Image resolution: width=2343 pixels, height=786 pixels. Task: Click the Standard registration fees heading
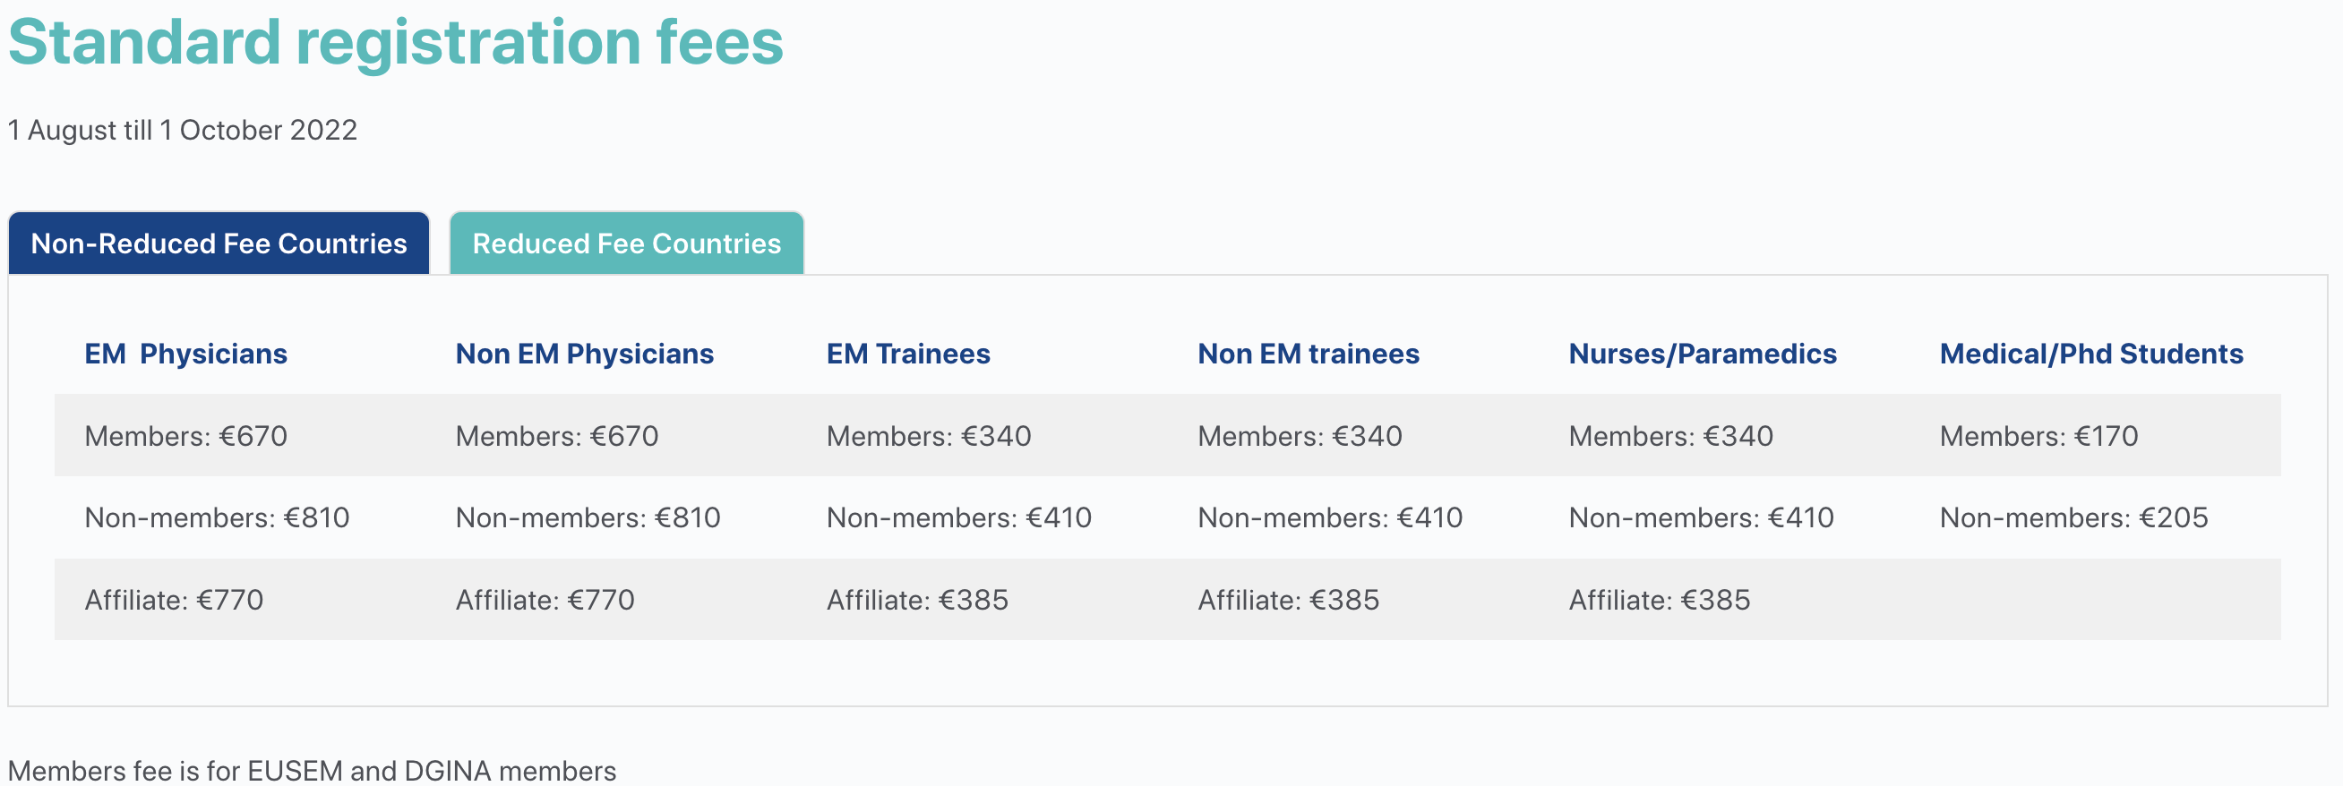click(396, 43)
